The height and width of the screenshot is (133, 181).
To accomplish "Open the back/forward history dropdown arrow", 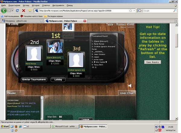I will tap(12, 11).
